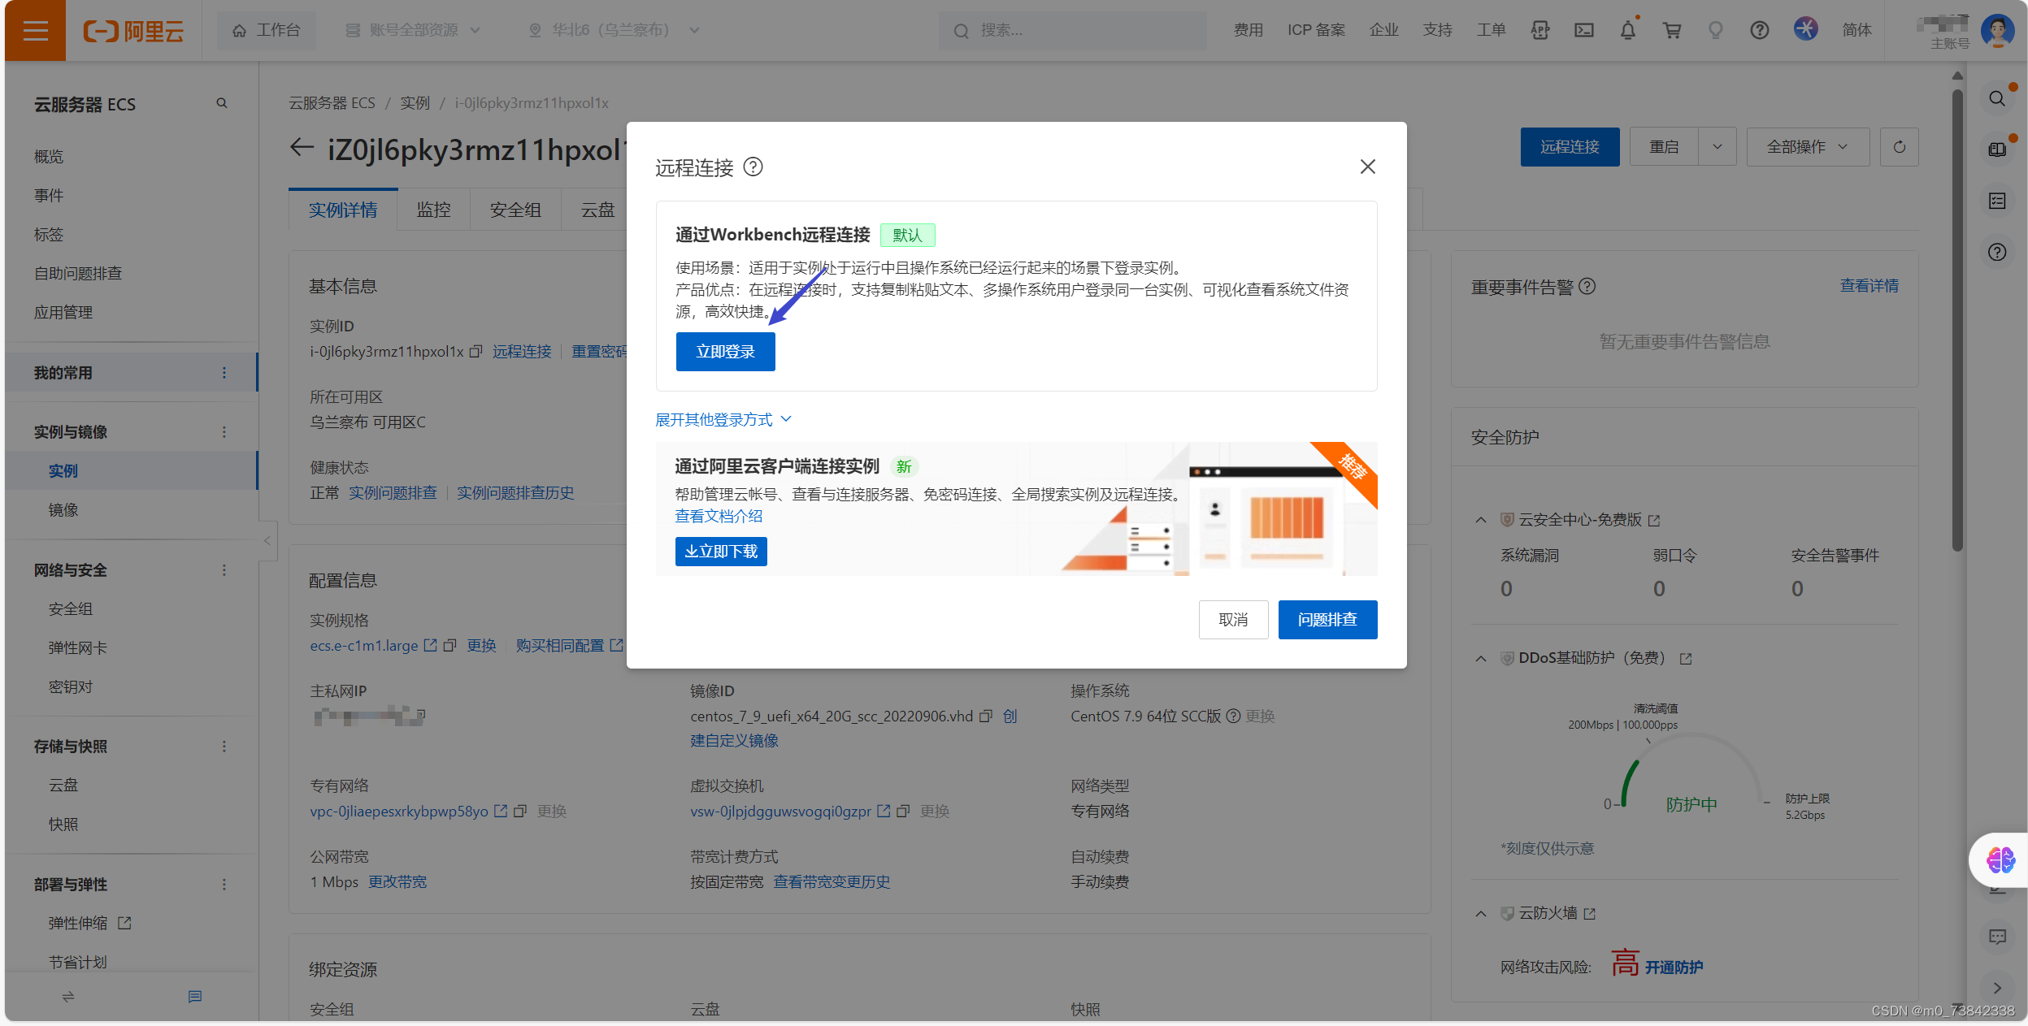The width and height of the screenshot is (2028, 1026).
Task: Open 费用 menu in header
Action: (x=1248, y=31)
